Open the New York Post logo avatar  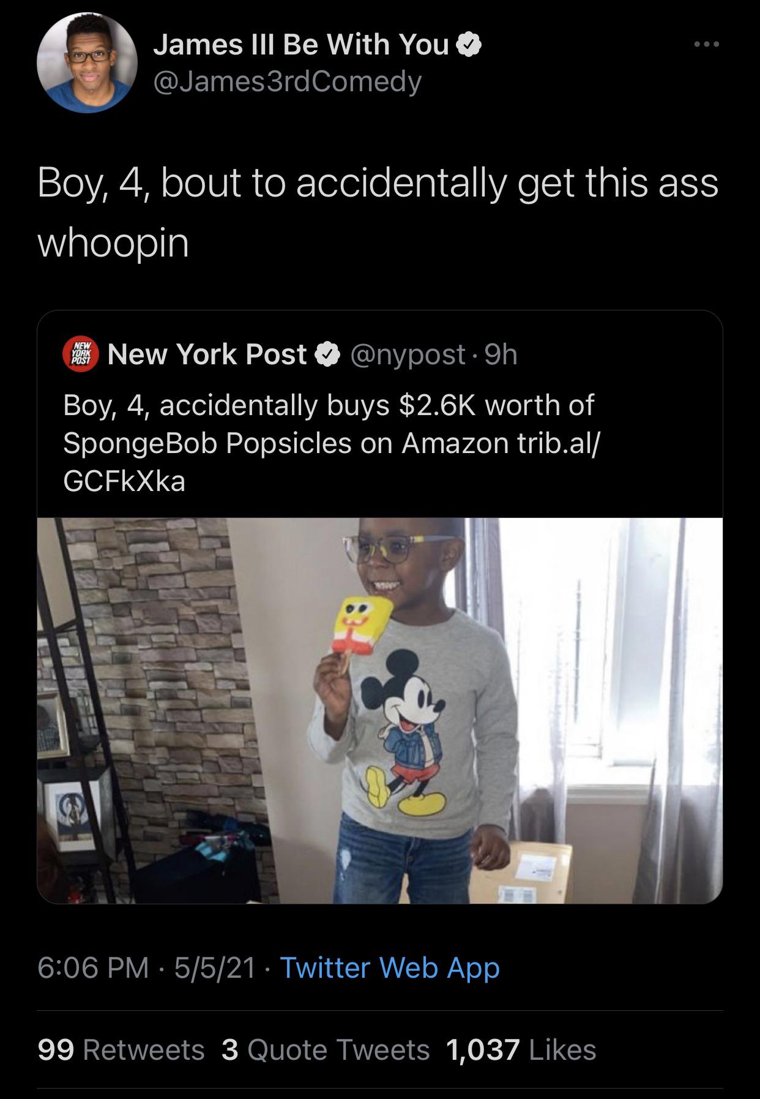pos(81,354)
